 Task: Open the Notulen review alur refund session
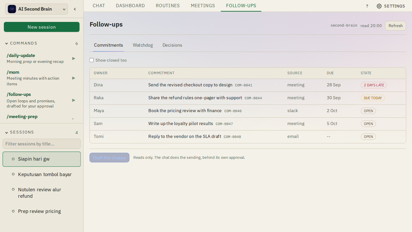pos(42,193)
